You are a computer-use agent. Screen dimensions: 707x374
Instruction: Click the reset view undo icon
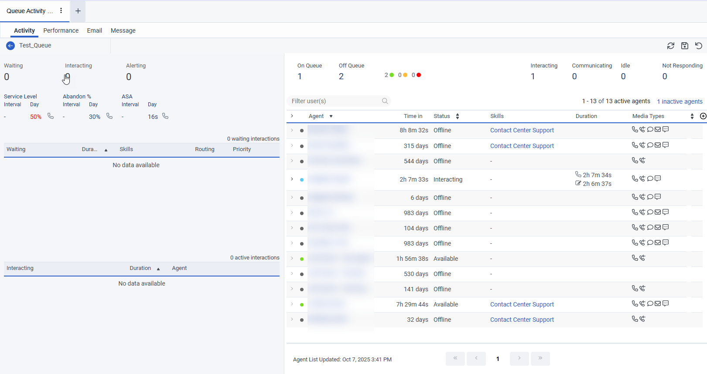pos(699,46)
